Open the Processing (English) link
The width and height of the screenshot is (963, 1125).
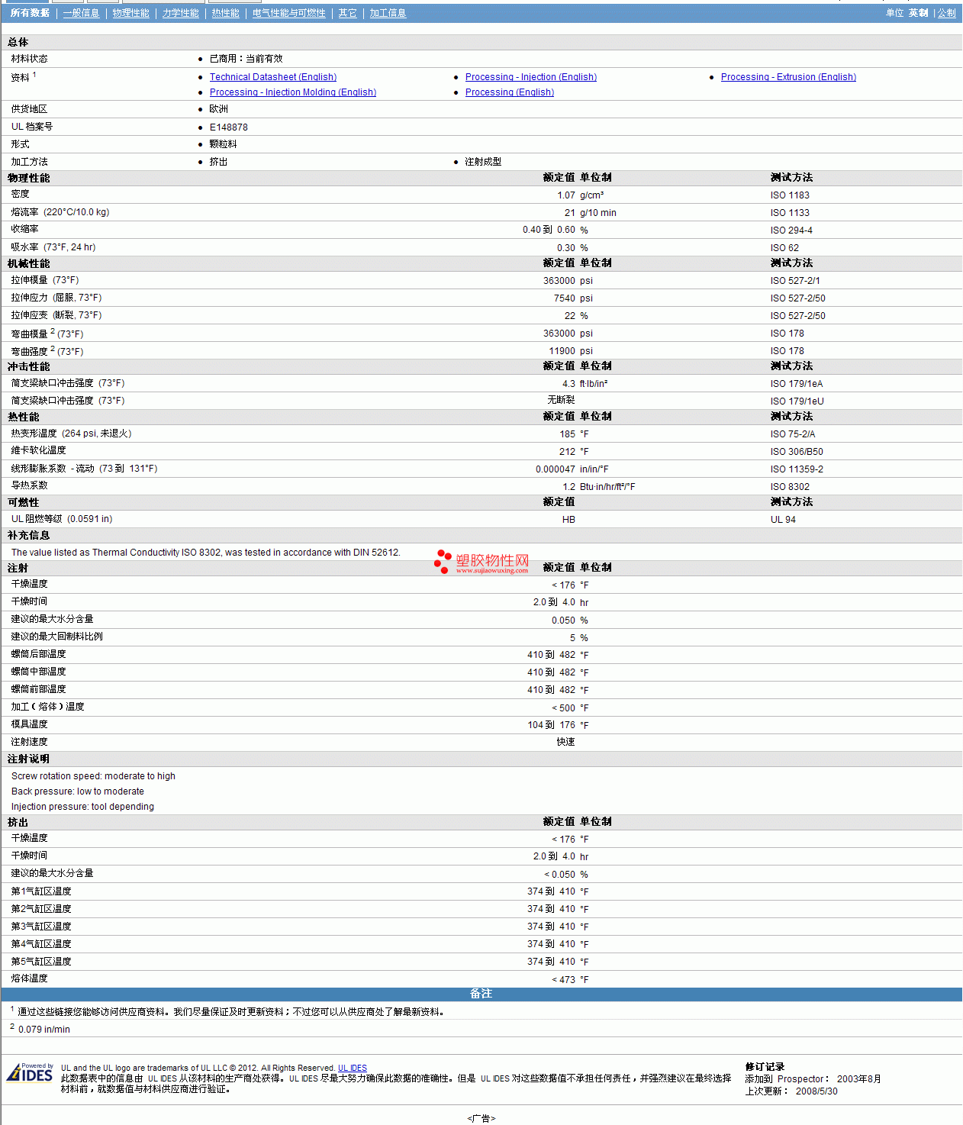(510, 92)
